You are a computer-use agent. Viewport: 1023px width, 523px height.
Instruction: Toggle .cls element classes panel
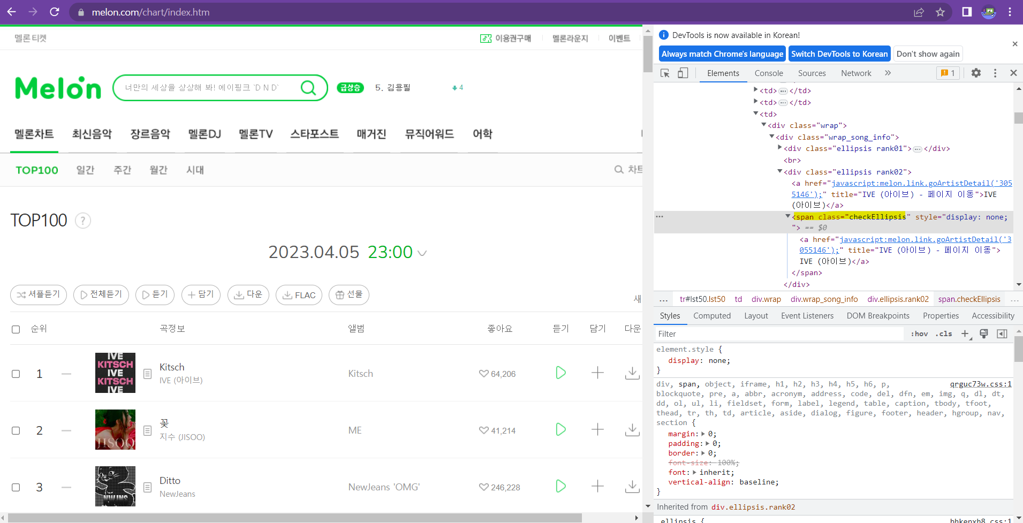(944, 333)
